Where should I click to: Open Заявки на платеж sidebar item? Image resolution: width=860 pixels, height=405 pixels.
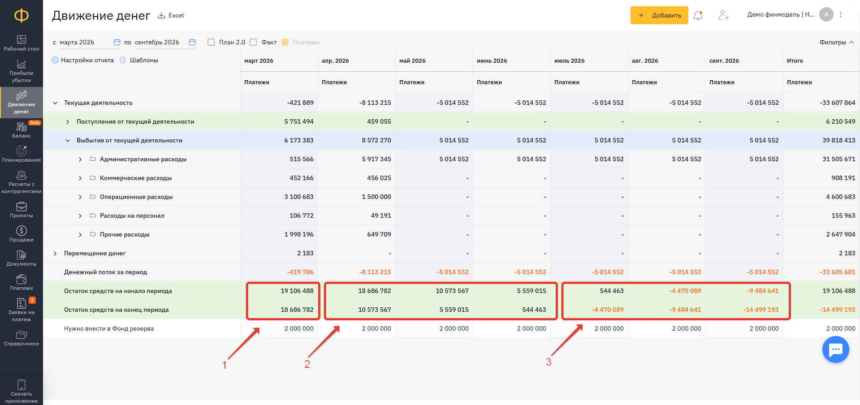coord(22,310)
